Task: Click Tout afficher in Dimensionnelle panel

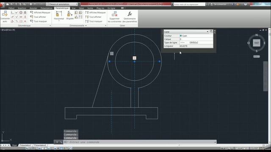Action: 94,17
